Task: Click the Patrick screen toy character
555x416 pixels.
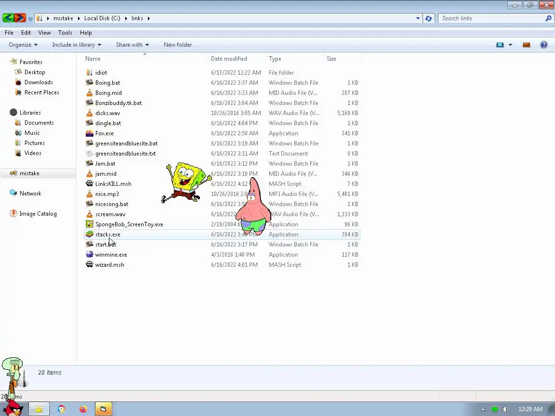Action: 253,207
